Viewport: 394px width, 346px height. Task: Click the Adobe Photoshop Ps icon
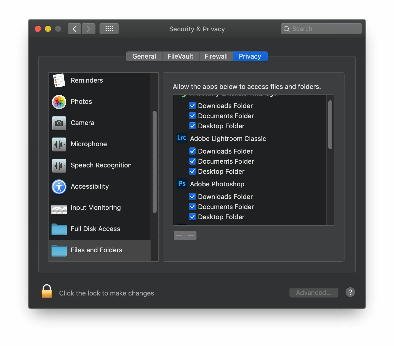tap(182, 183)
